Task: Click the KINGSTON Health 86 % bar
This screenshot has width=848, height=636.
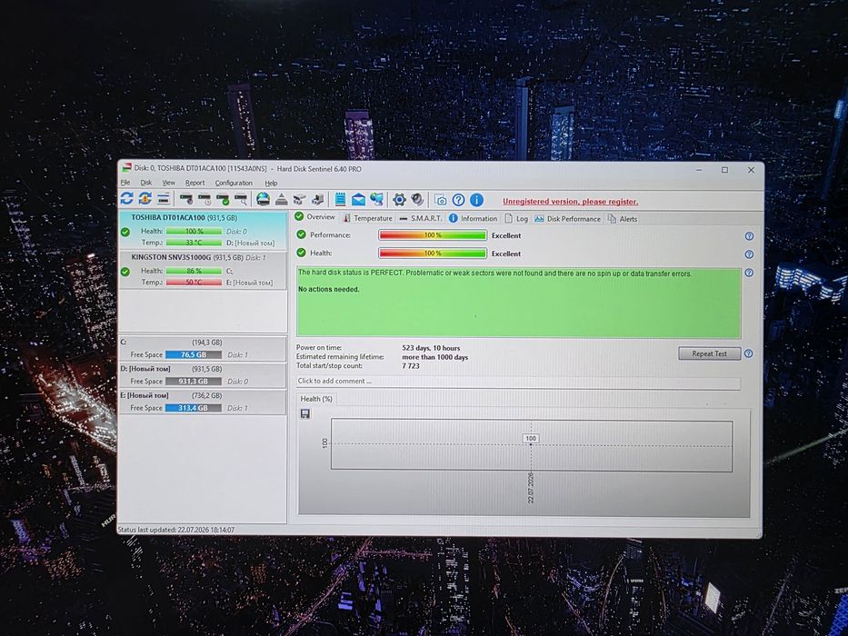Action: tap(194, 271)
